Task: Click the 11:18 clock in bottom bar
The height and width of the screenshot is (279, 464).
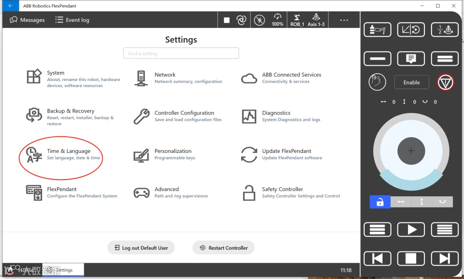Action: (345, 270)
